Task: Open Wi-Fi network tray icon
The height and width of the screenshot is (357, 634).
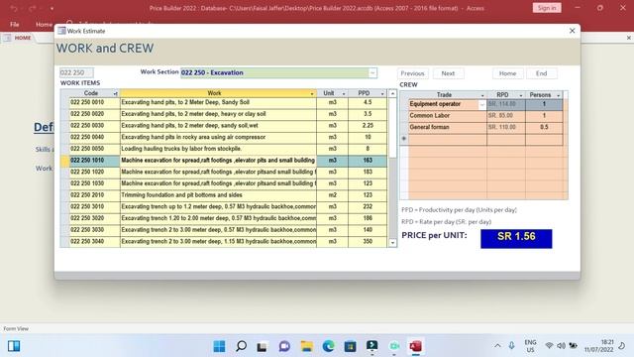Action: (549, 346)
